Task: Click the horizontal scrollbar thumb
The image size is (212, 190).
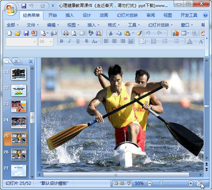Action: (x=116, y=175)
